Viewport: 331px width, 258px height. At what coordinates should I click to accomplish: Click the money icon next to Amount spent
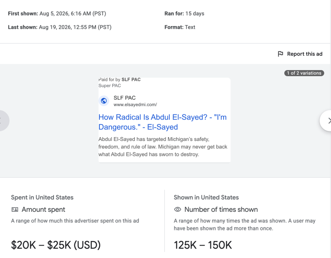[15, 210]
